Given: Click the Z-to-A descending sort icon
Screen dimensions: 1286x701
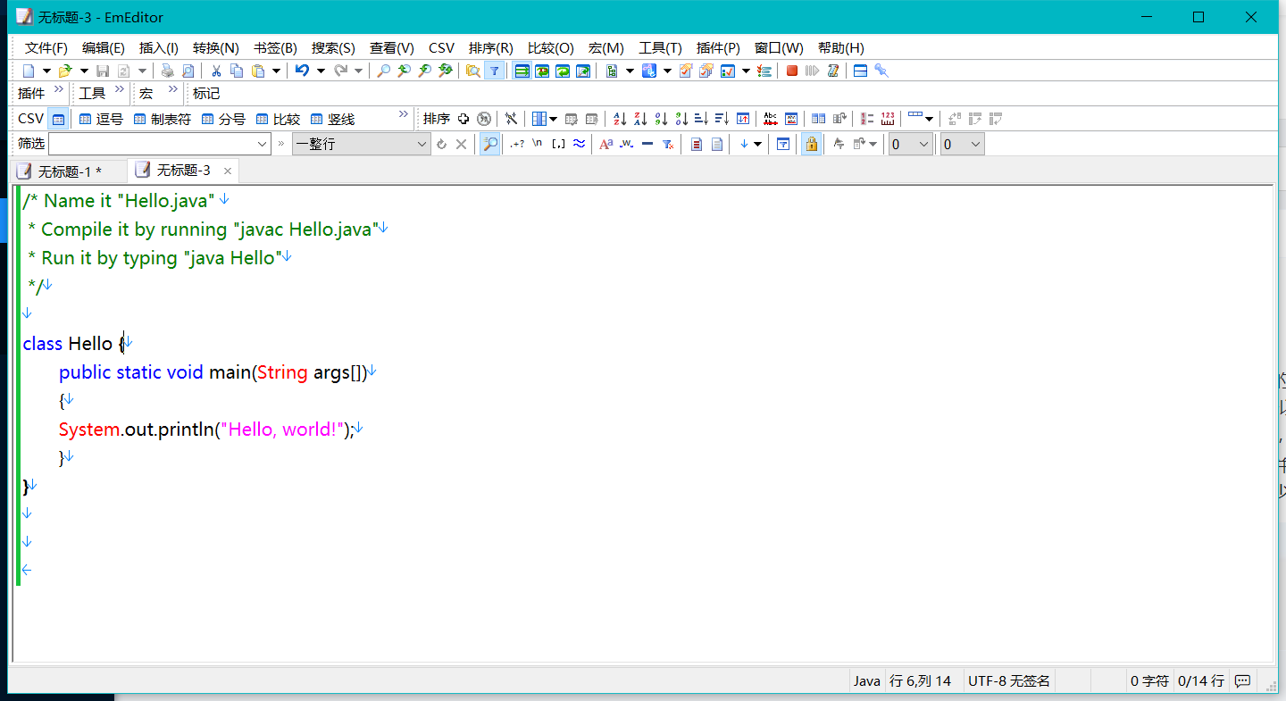Looking at the screenshot, I should click(640, 119).
